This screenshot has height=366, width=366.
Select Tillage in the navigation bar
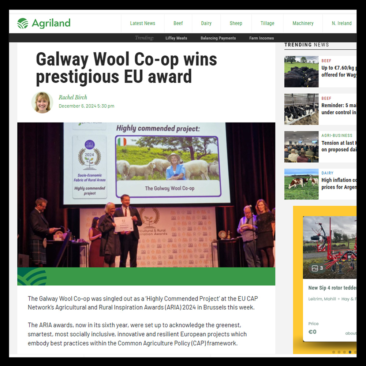click(x=267, y=23)
